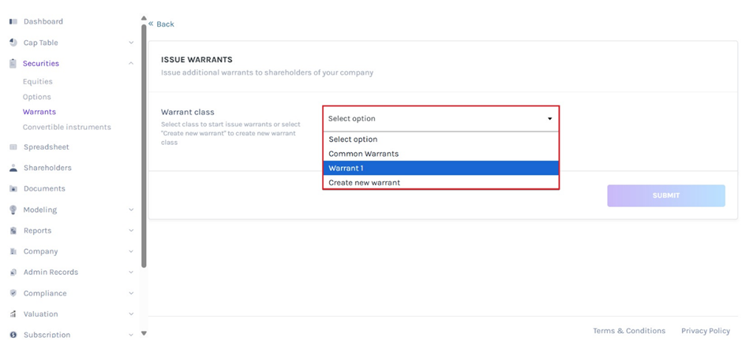The height and width of the screenshot is (345, 742).
Task: Select Warrant 1 from dropdown list
Action: pyautogui.click(x=440, y=168)
